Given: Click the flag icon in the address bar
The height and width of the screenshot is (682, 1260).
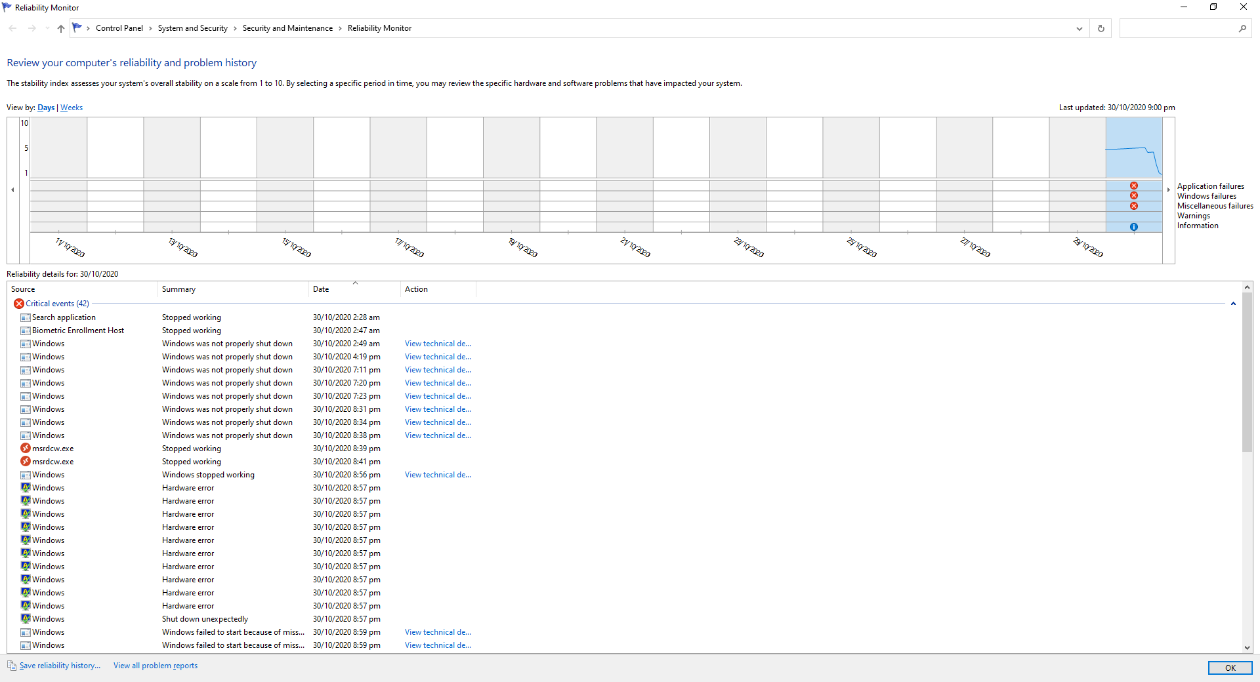Looking at the screenshot, I should coord(77,28).
